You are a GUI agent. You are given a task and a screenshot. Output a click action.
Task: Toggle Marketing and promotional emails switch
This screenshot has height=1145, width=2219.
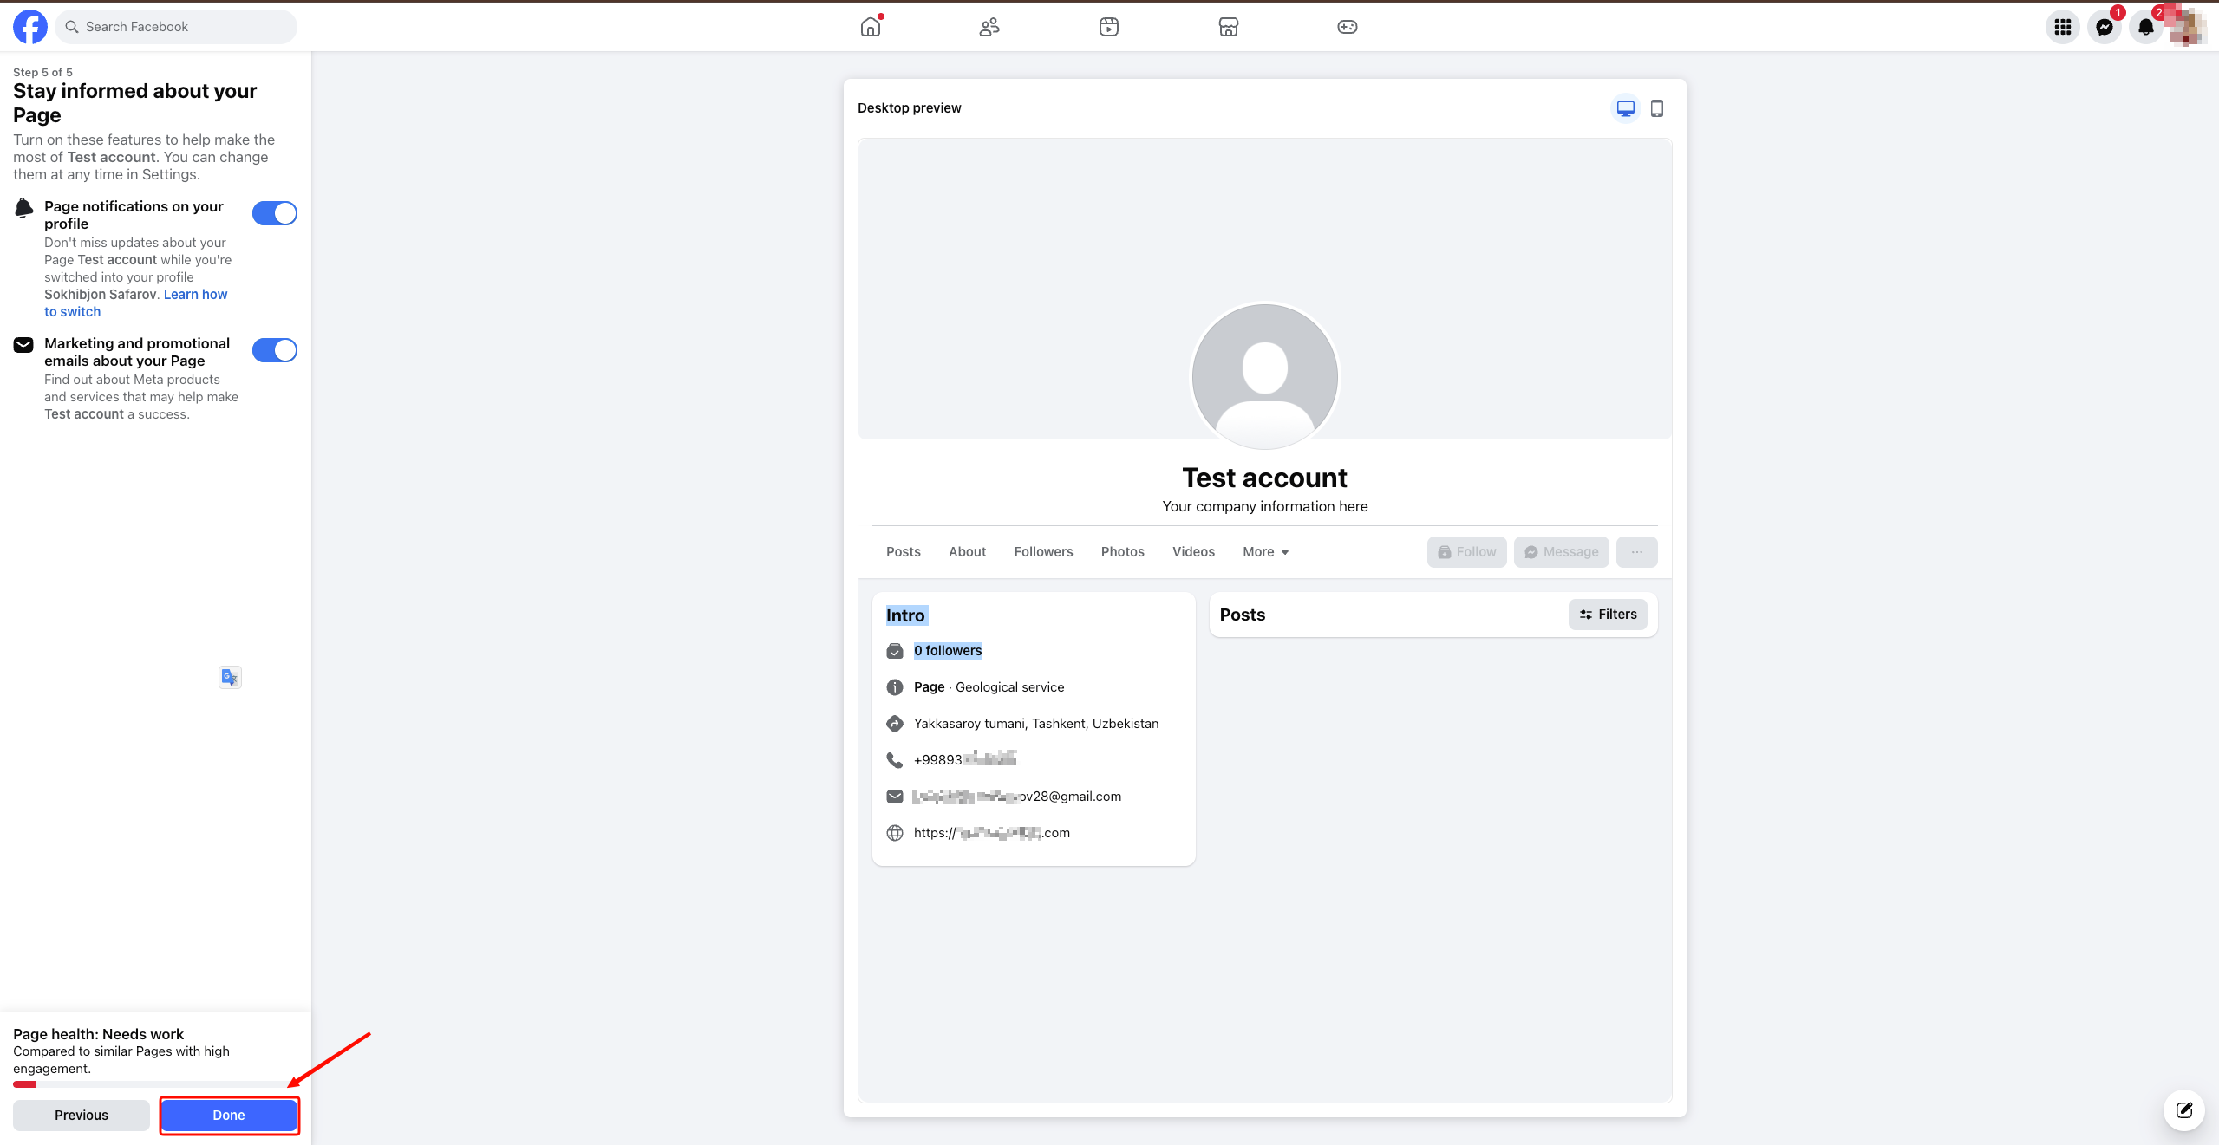click(x=275, y=350)
